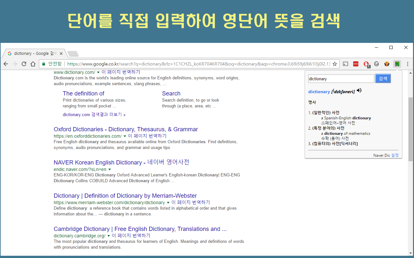
Task: Focus the dictionary word input field
Action: [341, 79]
